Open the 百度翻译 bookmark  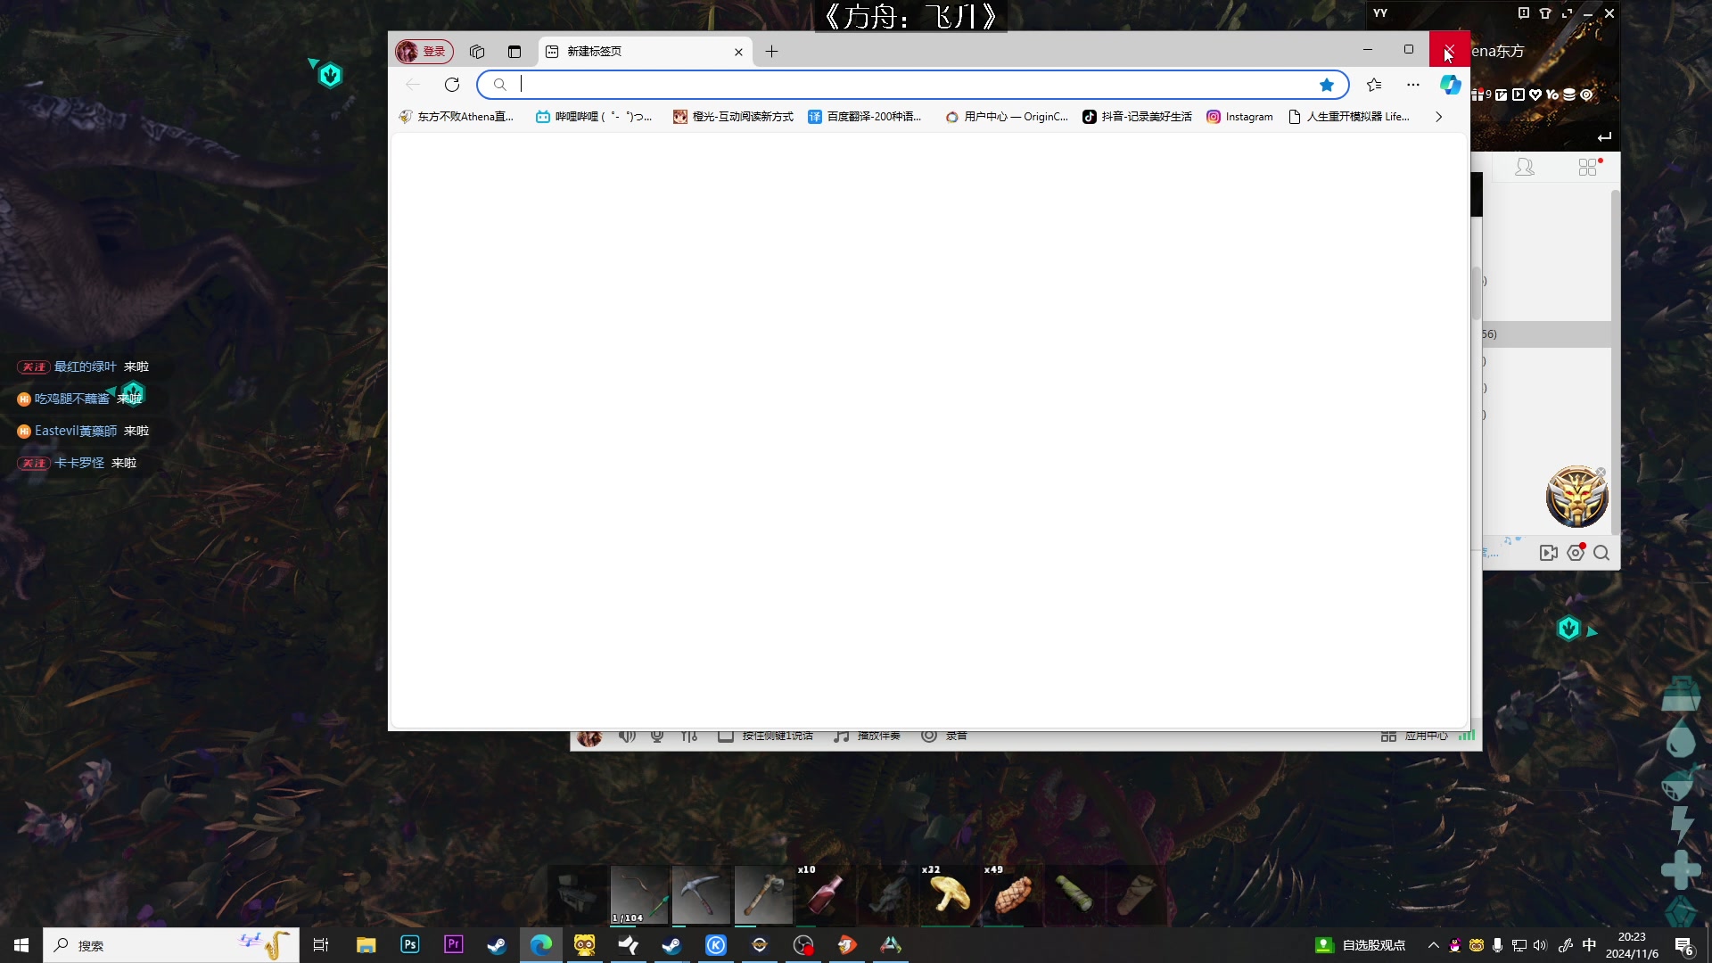[x=865, y=117]
